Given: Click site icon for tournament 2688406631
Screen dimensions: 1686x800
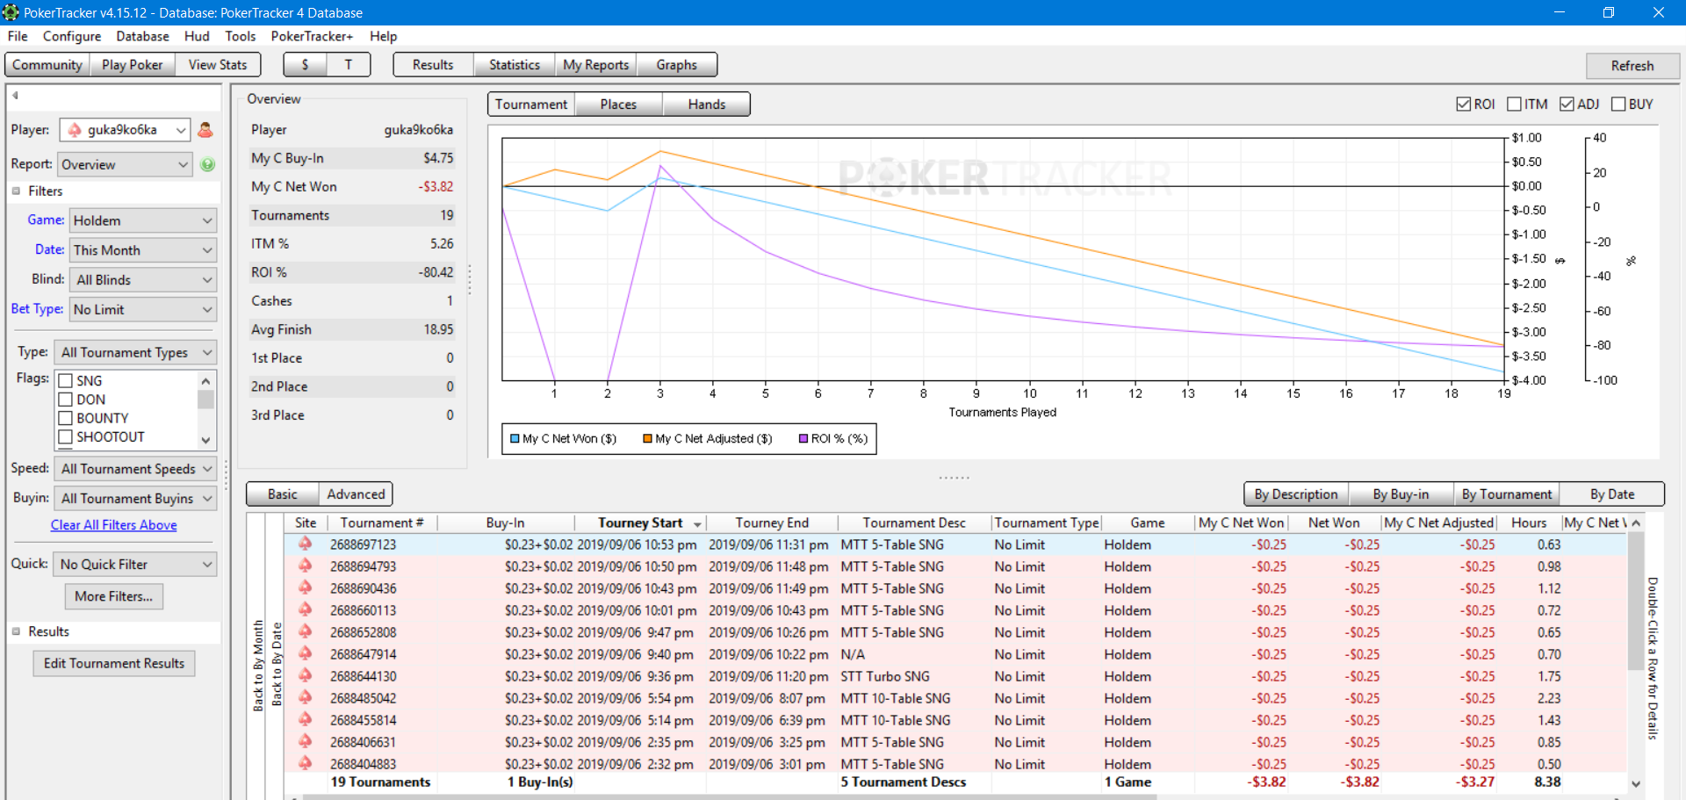Looking at the screenshot, I should coord(305,742).
